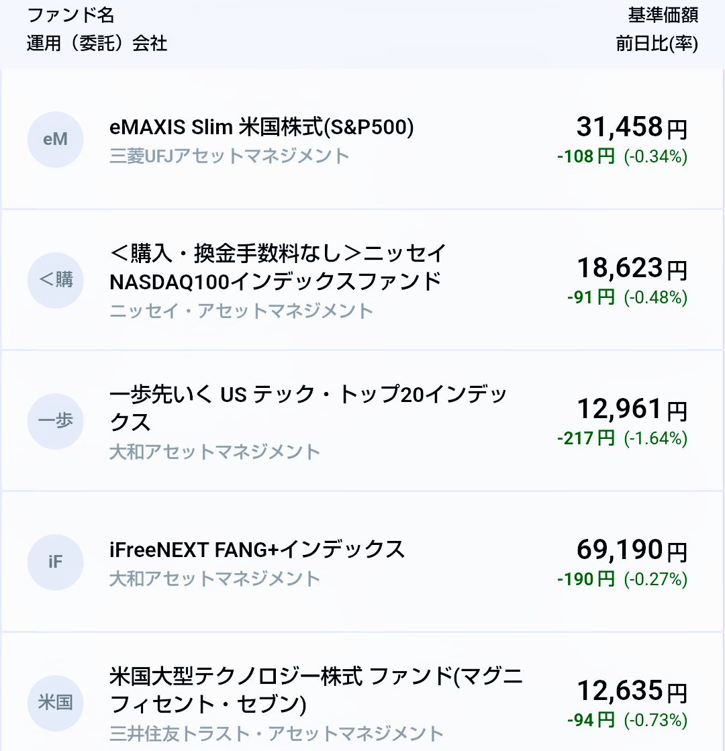Click the 米国 circular fund icon
Screen dimensions: 725x751
click(x=55, y=703)
